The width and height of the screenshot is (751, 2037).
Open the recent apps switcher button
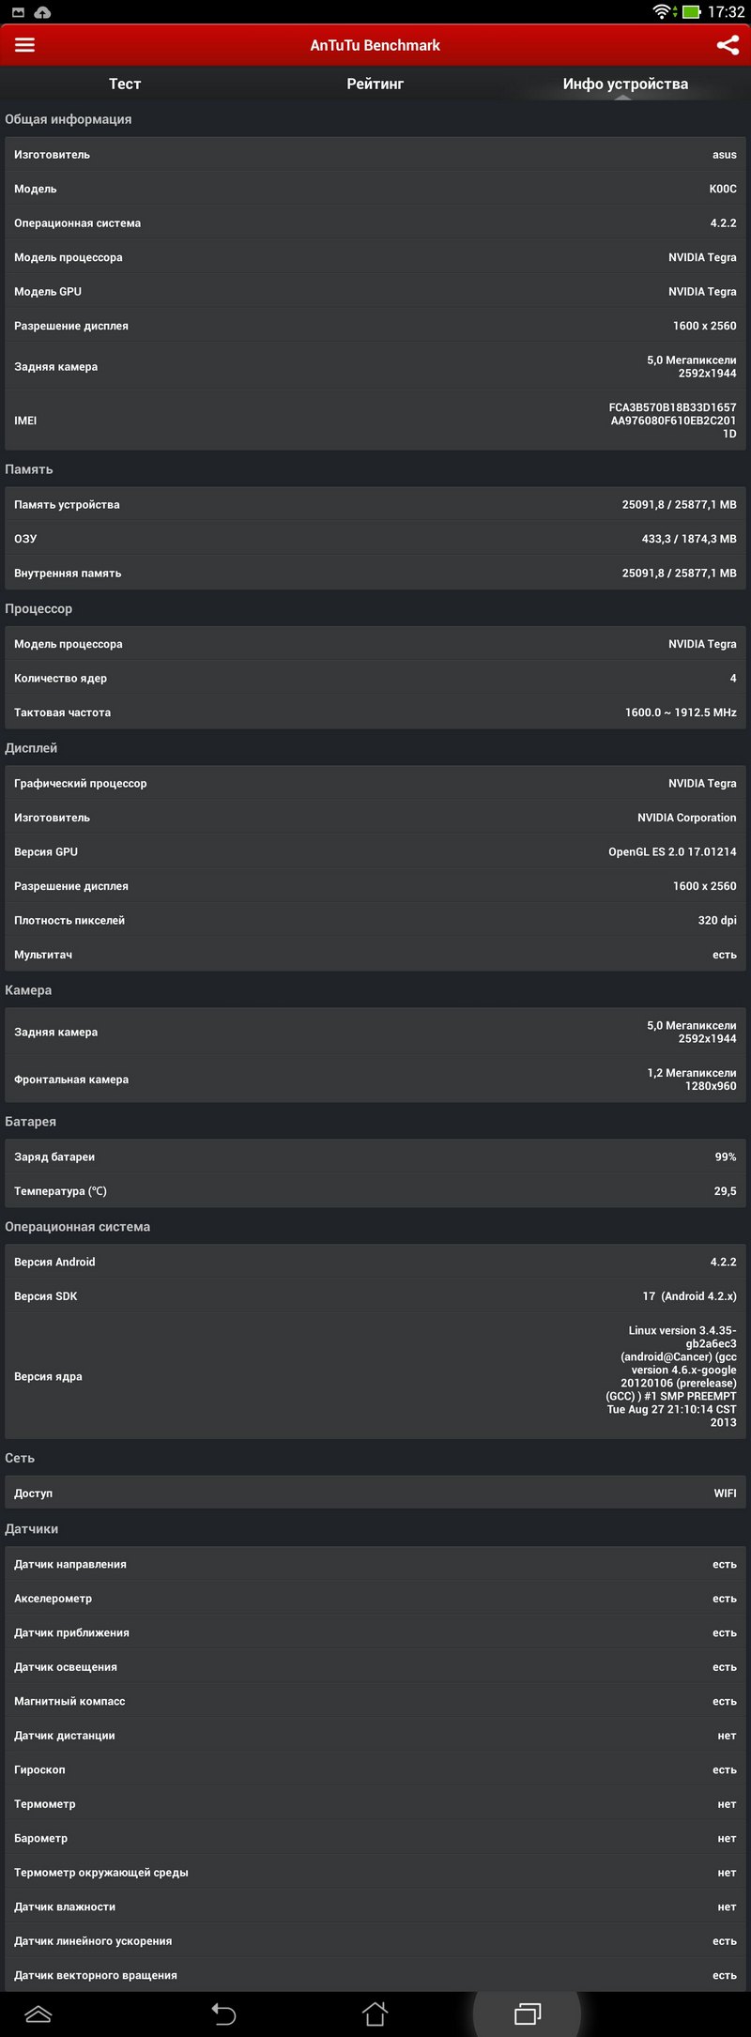pyautogui.click(x=528, y=2014)
